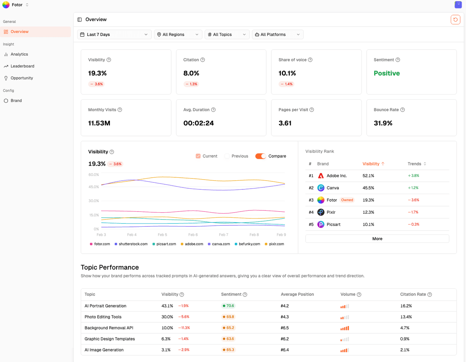Toggle the fotor.com legend series
Image resolution: width=466 pixels, height=362 pixels.
coord(100,244)
